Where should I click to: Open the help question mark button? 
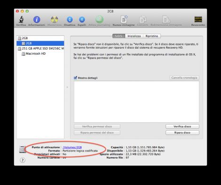pyautogui.click(x=23, y=160)
